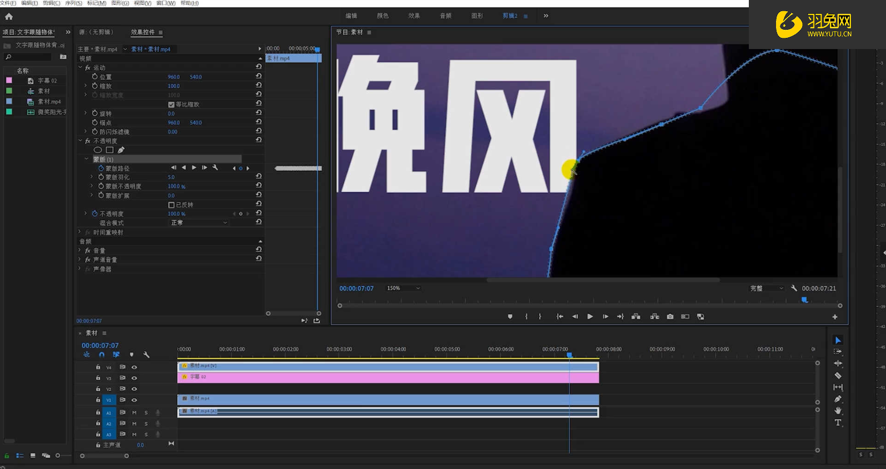Solo audio track A2
886x469 pixels.
146,424
